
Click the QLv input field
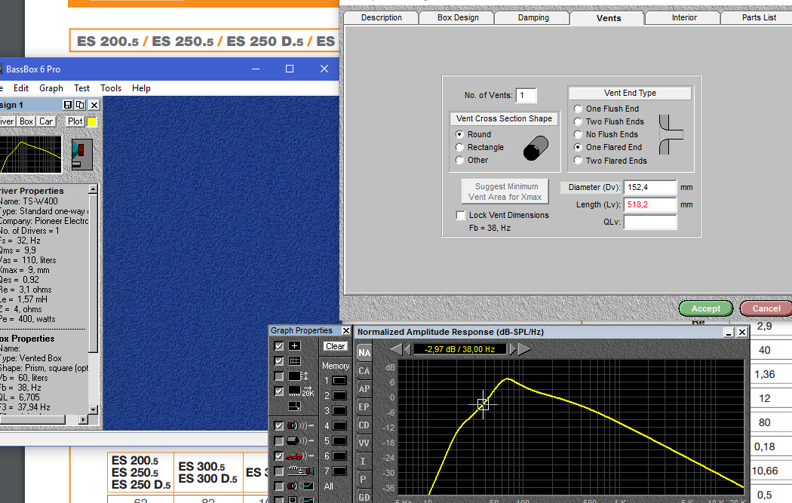tap(649, 222)
